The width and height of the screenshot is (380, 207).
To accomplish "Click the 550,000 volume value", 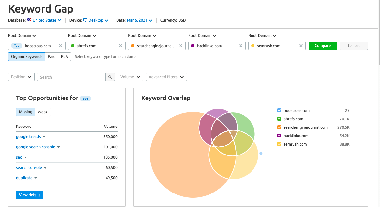I will [110, 137].
